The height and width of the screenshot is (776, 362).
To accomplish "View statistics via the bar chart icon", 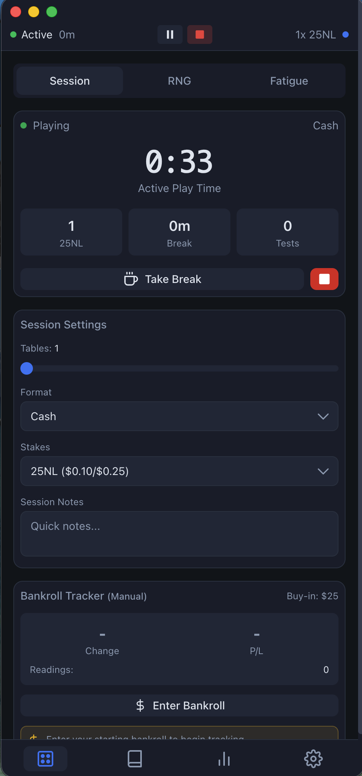I will point(224,758).
